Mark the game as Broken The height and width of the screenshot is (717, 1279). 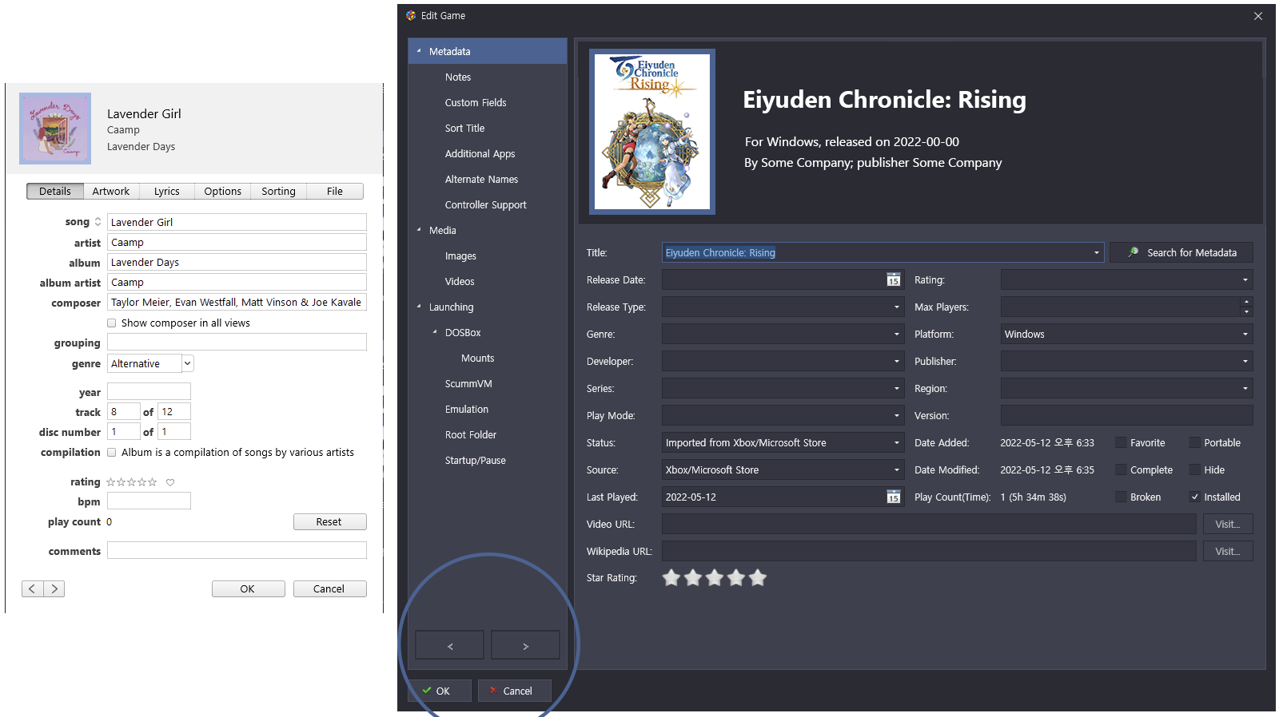pyautogui.click(x=1121, y=497)
